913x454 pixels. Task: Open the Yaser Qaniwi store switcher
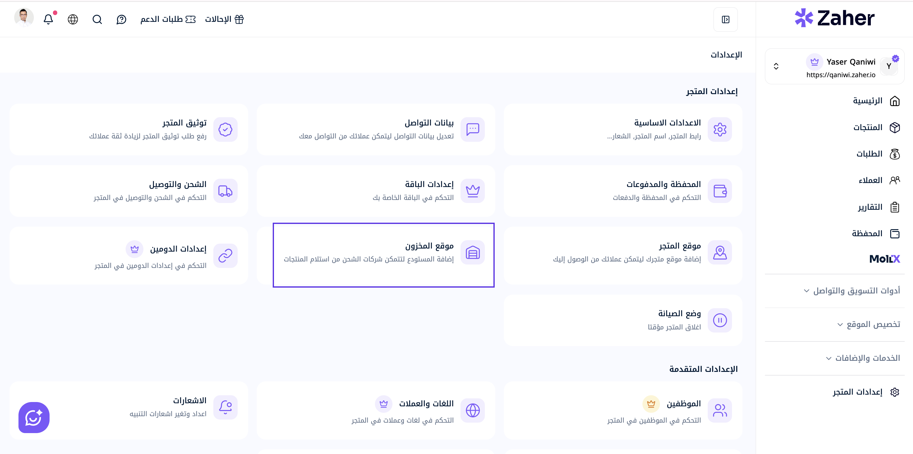pos(834,66)
